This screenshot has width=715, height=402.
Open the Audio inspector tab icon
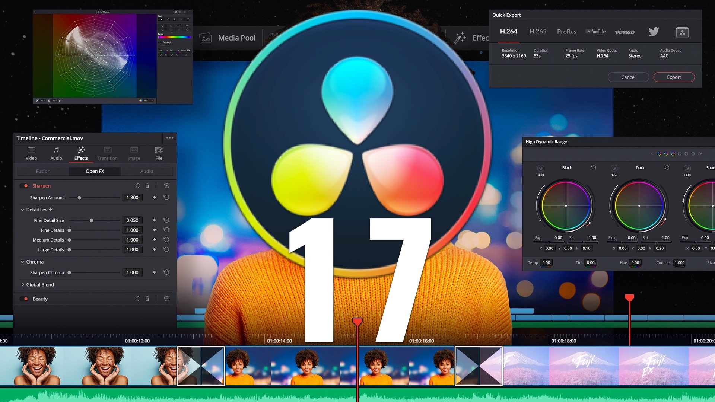click(x=56, y=150)
